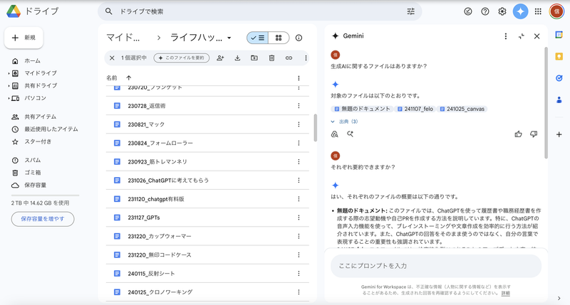The height and width of the screenshot is (305, 570).
Task: Copy link for the selected file
Action: (289, 58)
